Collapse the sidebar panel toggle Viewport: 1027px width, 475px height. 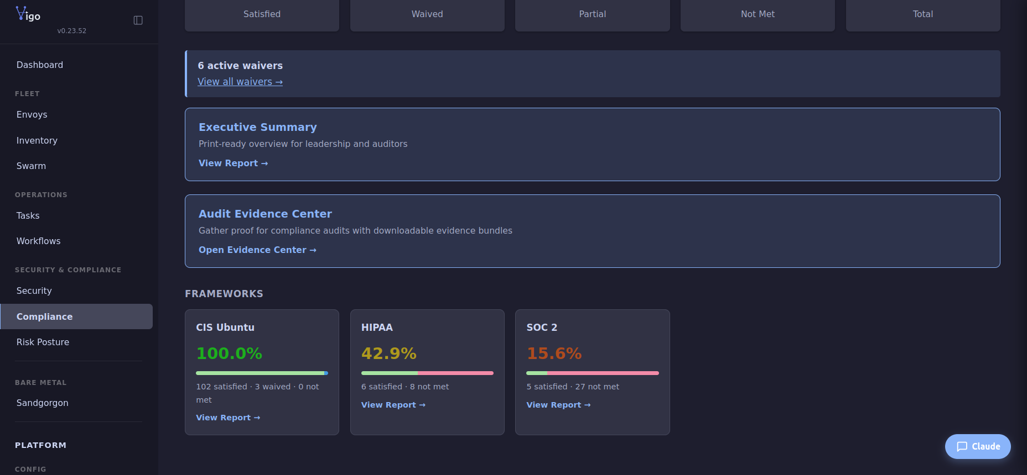click(138, 20)
